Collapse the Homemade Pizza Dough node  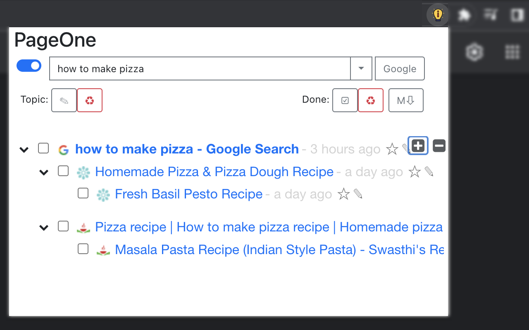click(44, 172)
